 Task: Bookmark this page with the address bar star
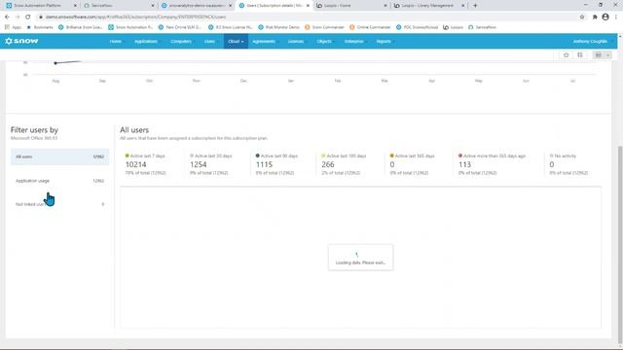click(582, 17)
